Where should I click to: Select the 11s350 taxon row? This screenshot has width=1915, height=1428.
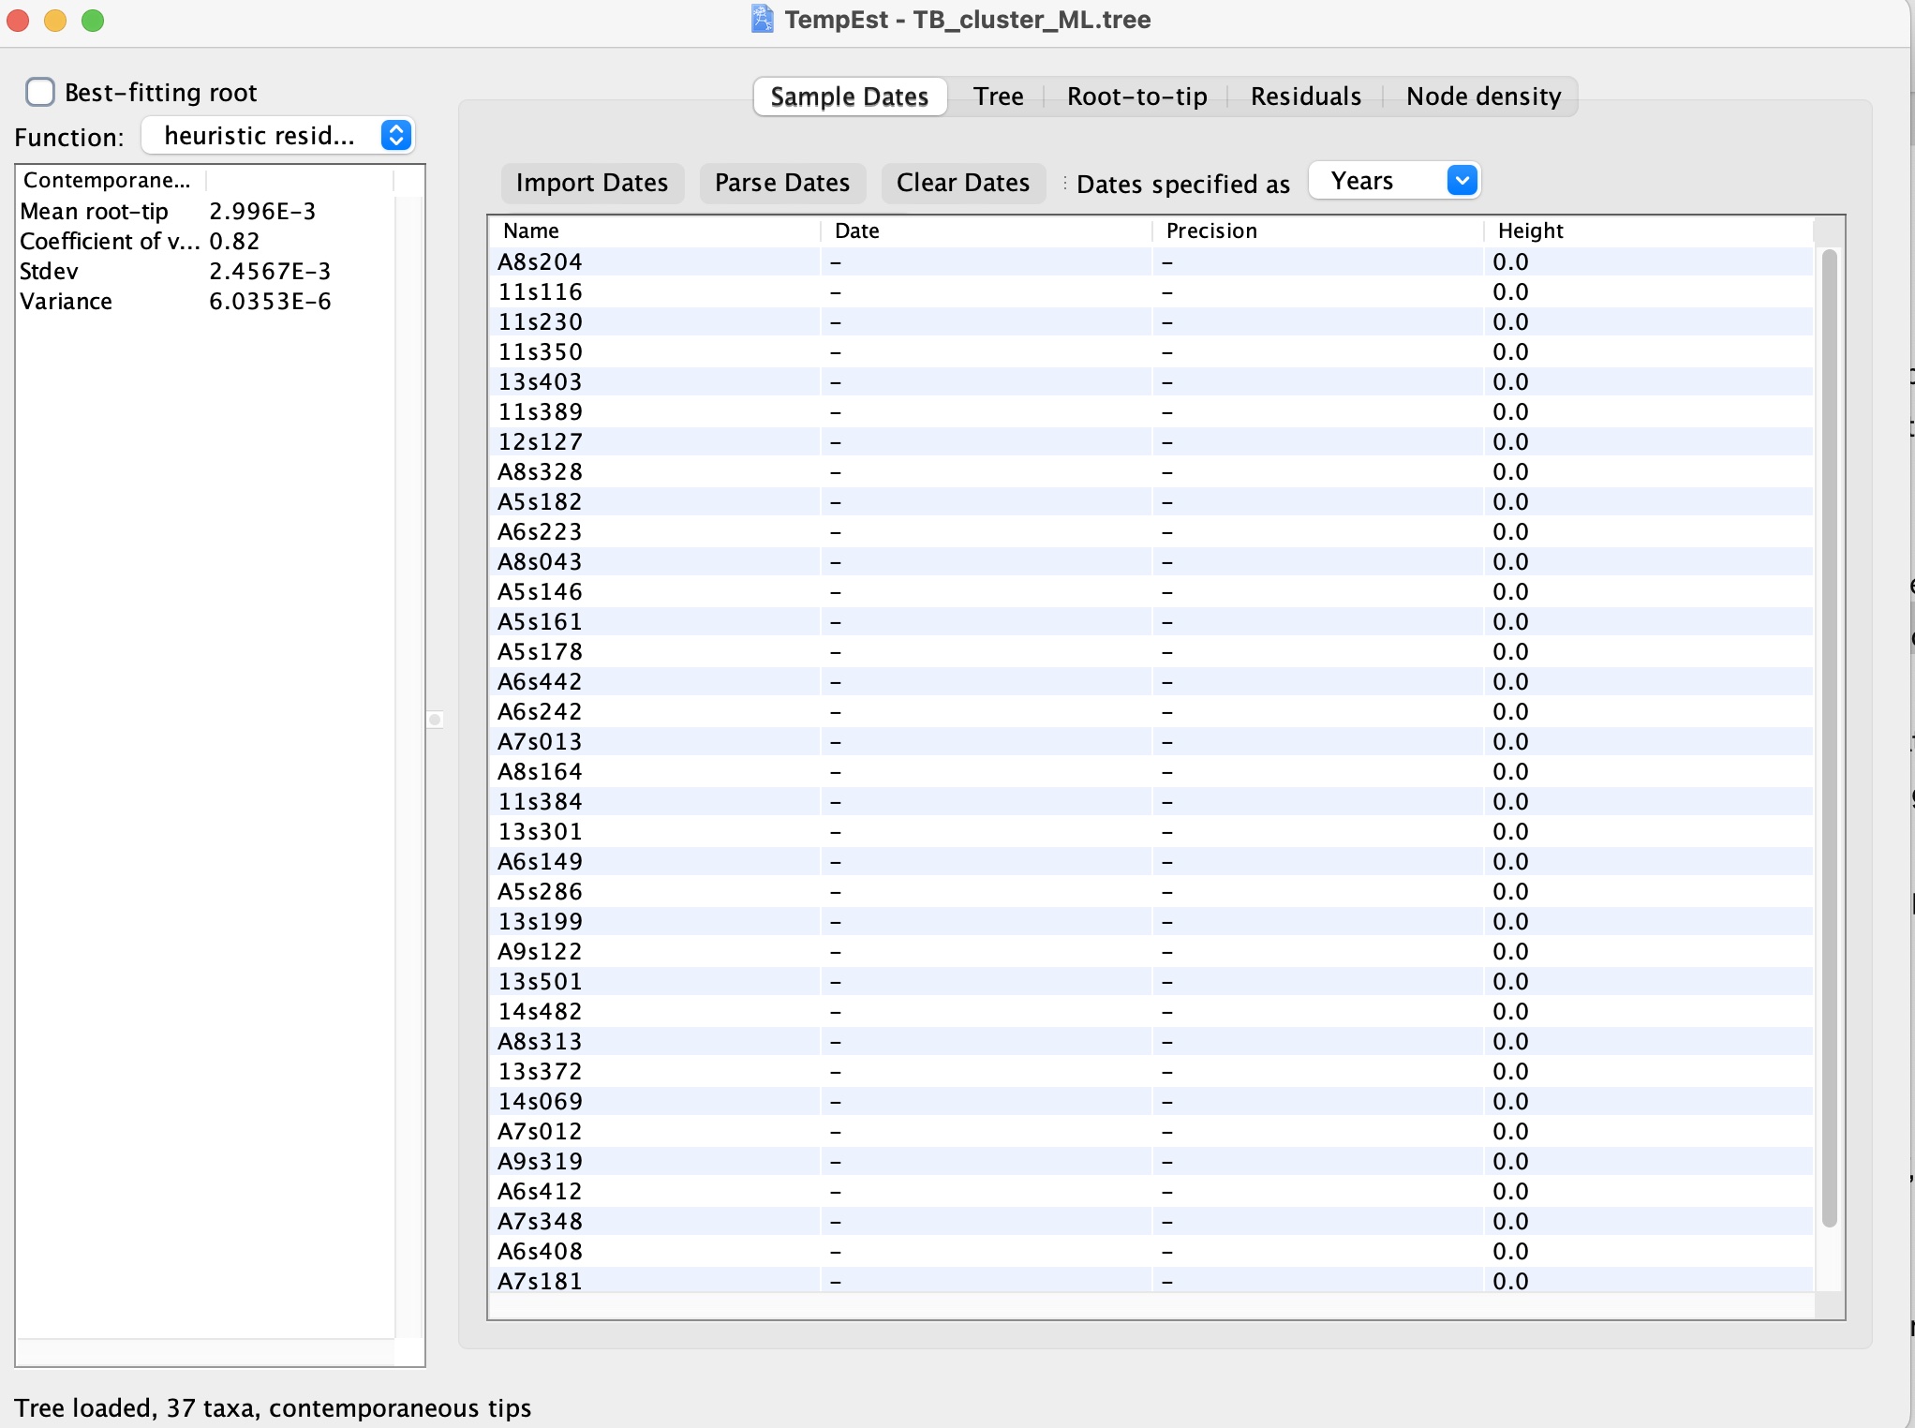pyautogui.click(x=1150, y=352)
